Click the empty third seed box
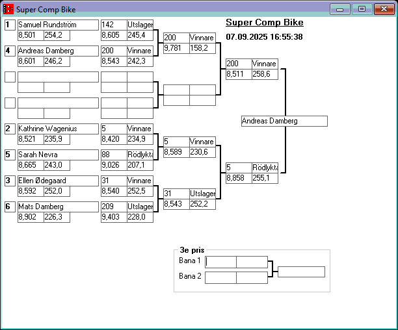The image size is (398, 330). (10, 77)
